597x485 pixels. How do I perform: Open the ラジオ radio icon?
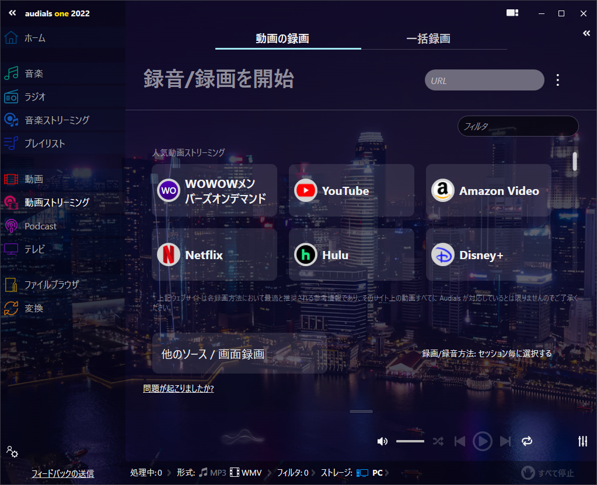click(11, 97)
